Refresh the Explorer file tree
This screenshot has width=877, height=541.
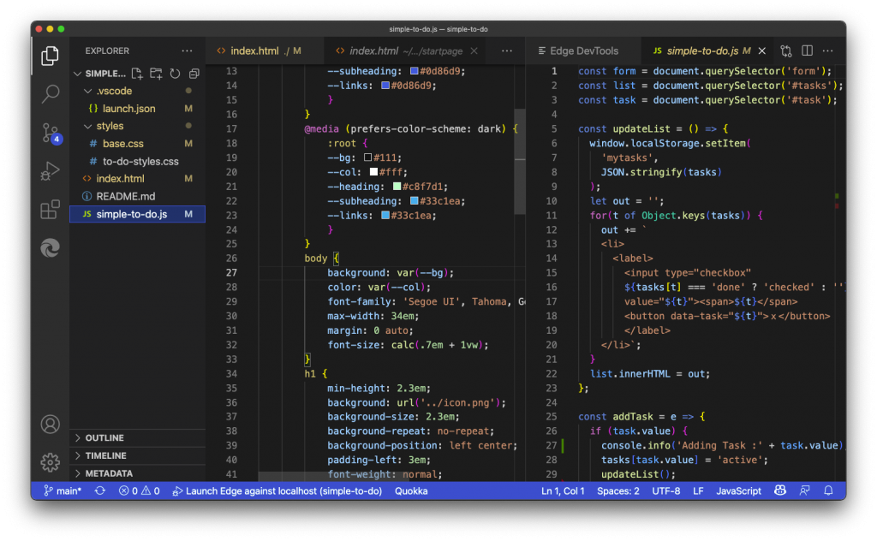[x=175, y=74]
